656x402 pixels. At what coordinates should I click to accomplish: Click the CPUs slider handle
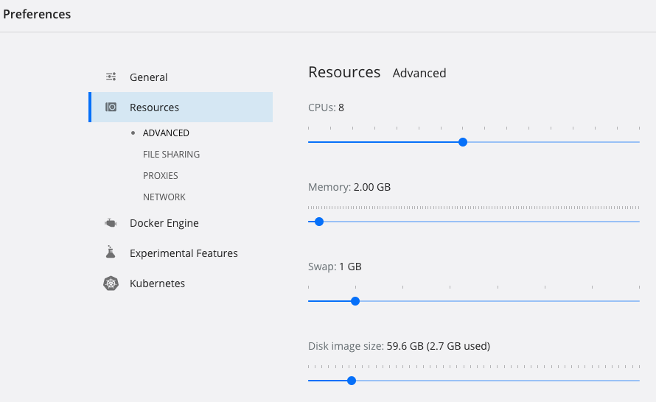463,142
